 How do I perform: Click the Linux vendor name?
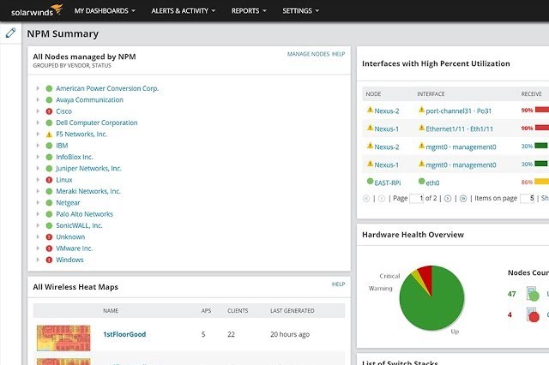[64, 180]
